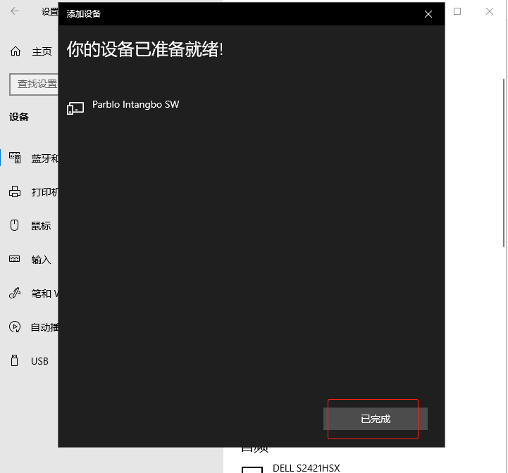Click the Parblo Intangbo SW device icon

(75, 108)
